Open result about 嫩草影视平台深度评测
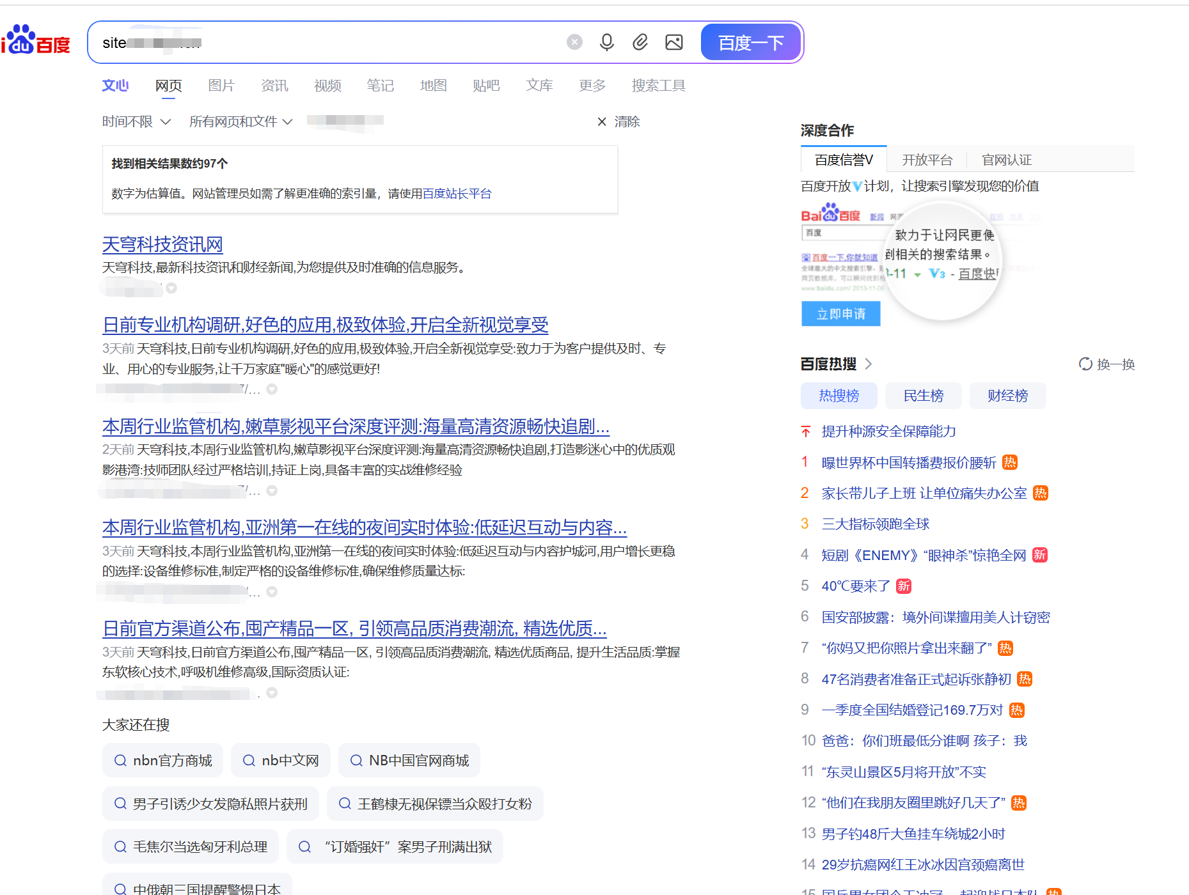Image resolution: width=1189 pixels, height=895 pixels. (356, 426)
